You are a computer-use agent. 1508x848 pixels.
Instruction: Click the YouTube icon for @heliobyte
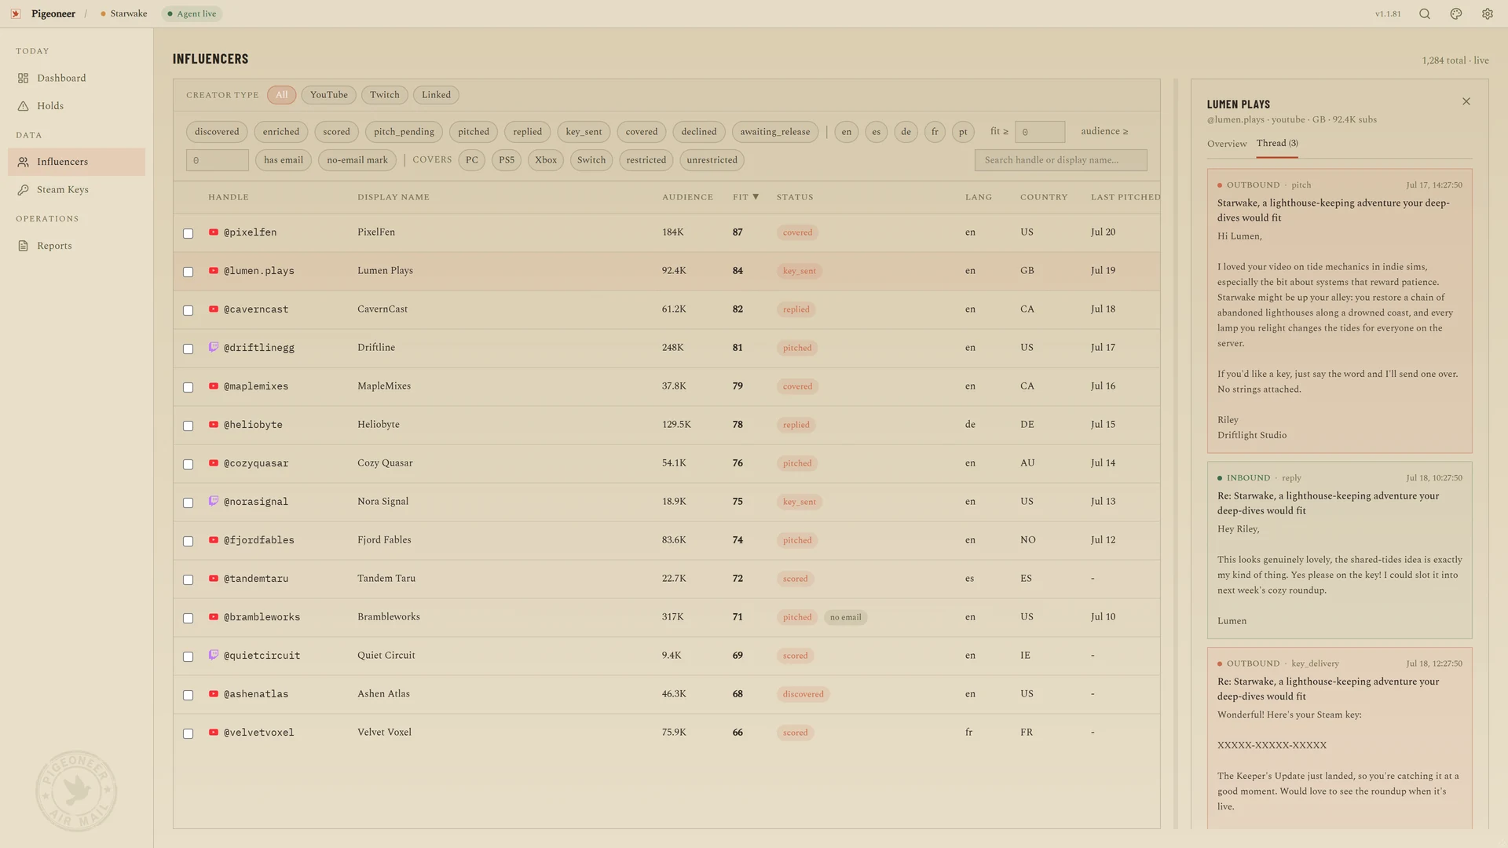click(214, 425)
